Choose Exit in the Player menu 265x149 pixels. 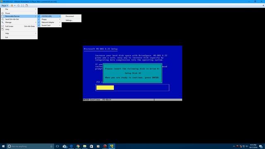click(19, 37)
